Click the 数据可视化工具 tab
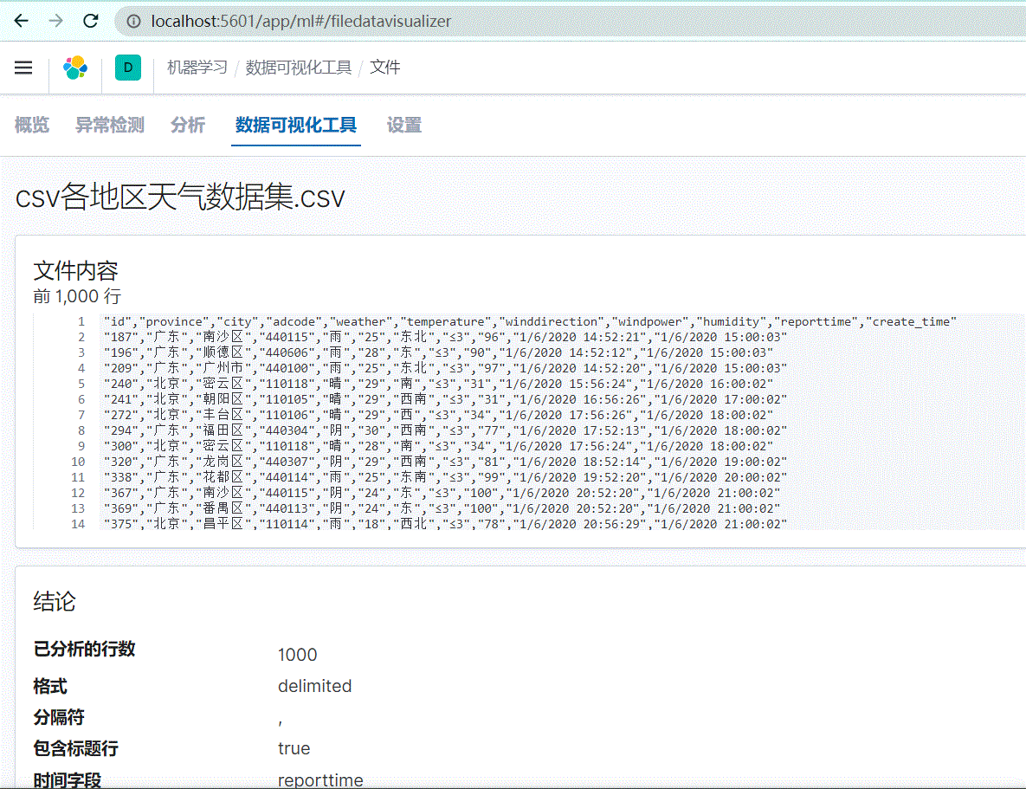 click(295, 125)
